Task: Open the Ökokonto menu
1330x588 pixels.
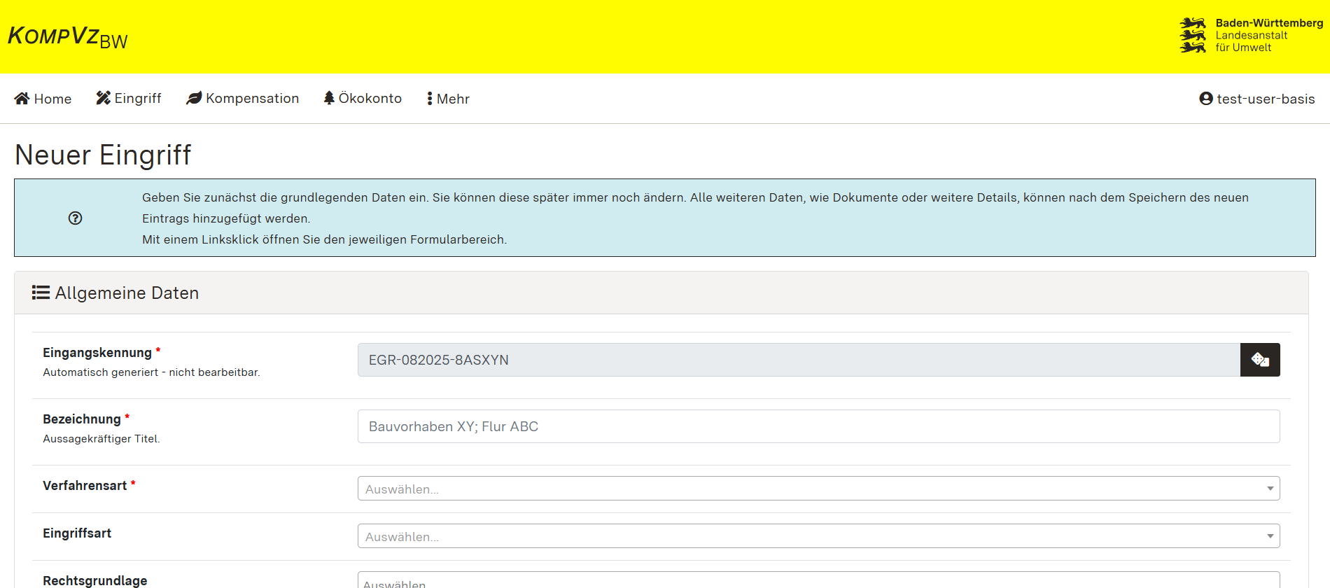Action: click(370, 99)
